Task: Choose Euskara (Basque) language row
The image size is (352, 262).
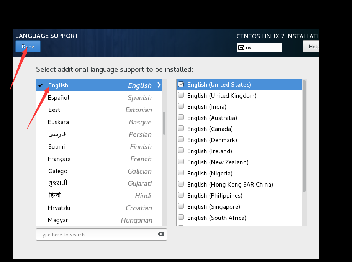Action: [99, 122]
